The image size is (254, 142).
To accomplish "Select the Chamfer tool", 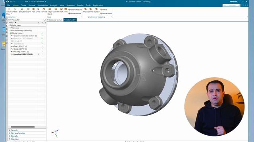I will (x=56, y=10).
